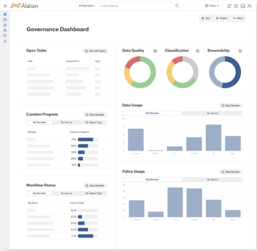Open the Apps dropdown menu

click(x=212, y=6)
